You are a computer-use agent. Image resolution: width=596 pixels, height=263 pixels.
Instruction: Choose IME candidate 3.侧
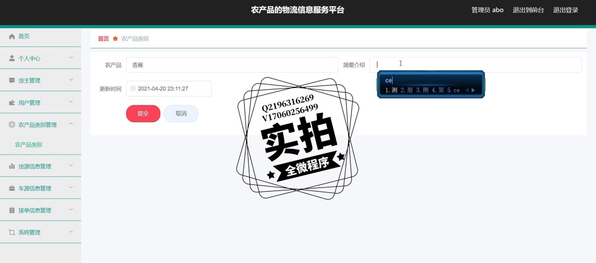(422, 91)
